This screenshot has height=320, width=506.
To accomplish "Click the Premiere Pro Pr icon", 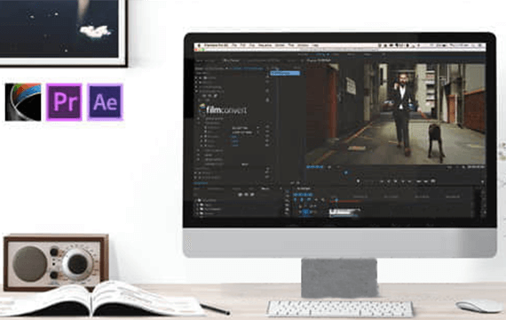I will click(64, 102).
